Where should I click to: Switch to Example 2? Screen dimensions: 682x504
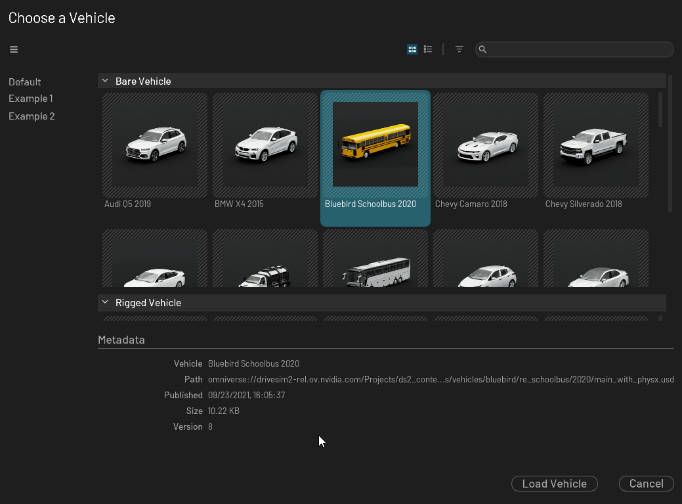[x=32, y=116]
